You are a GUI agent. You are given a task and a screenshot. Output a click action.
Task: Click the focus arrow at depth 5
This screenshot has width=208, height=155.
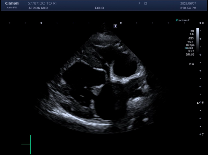tap(198, 103)
